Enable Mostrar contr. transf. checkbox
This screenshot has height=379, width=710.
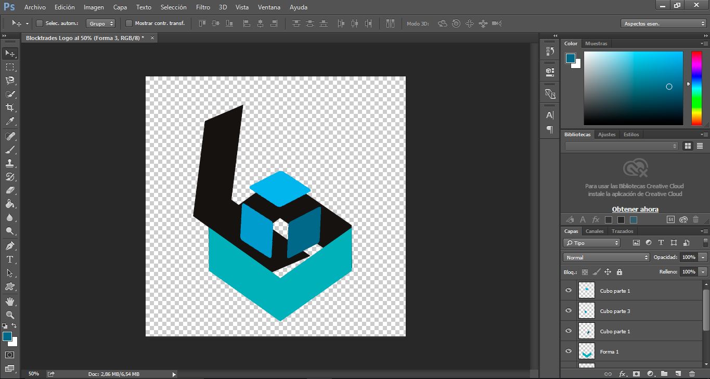pyautogui.click(x=129, y=23)
